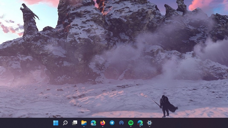The width and height of the screenshot is (228, 128).
Task: Open the Windows Start menu
Action: point(56,123)
